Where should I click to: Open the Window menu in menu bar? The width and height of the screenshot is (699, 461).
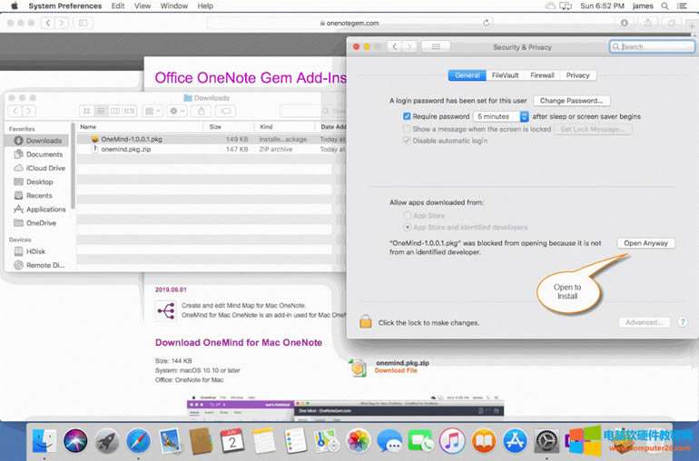pos(173,5)
